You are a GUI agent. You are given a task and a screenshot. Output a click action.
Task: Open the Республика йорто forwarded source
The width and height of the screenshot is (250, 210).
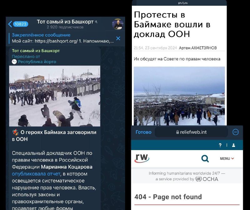point(37,62)
